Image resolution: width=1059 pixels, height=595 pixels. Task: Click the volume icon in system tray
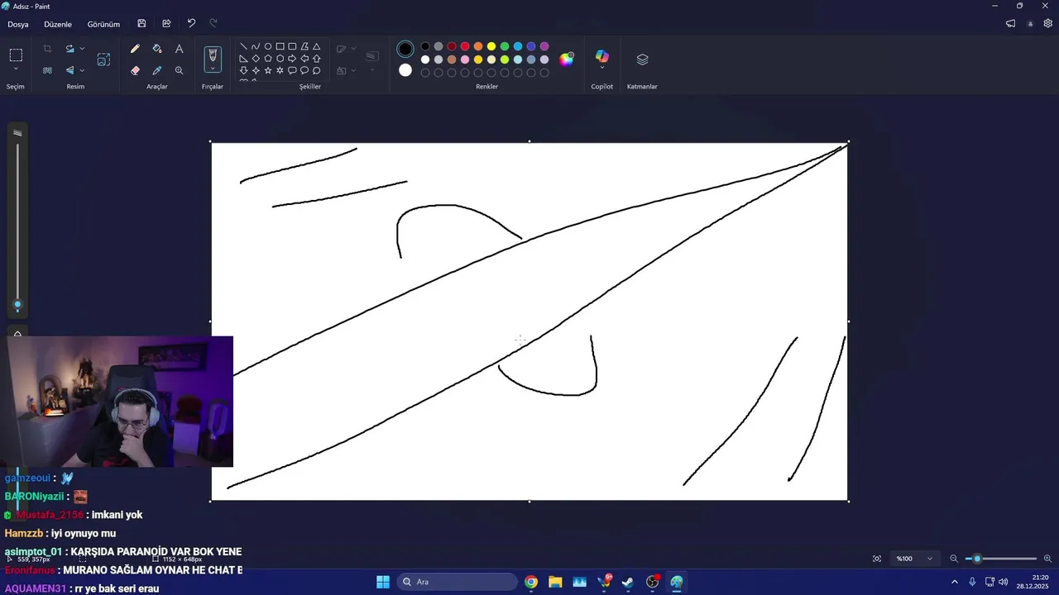pyautogui.click(x=1004, y=582)
